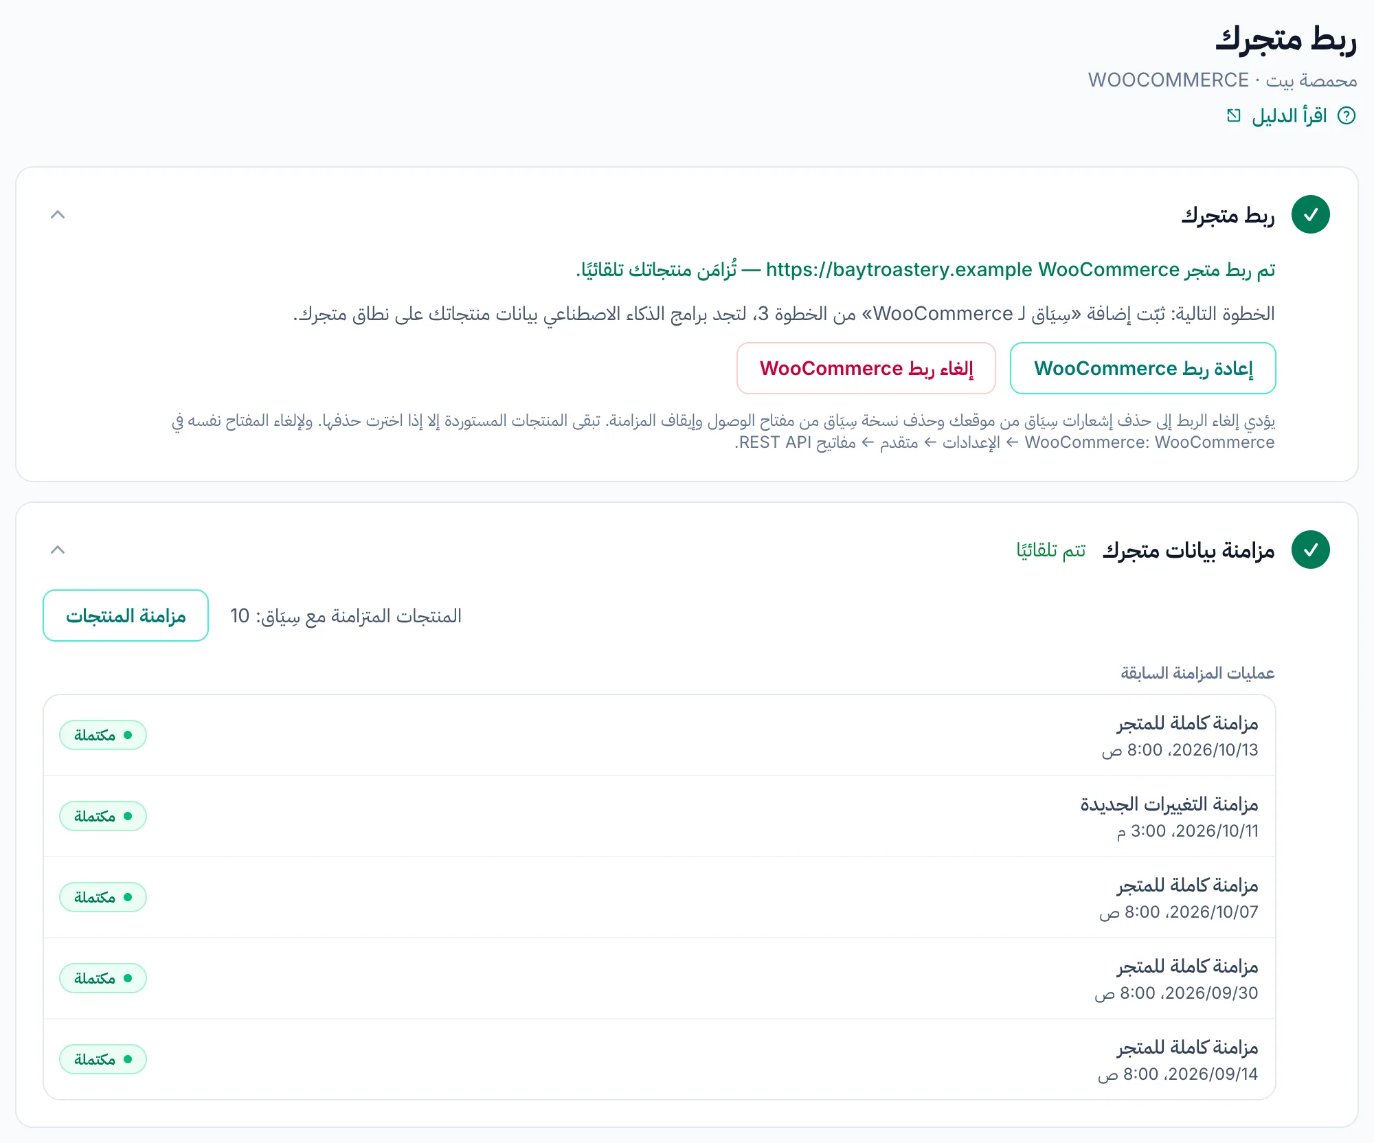This screenshot has height=1143, width=1374.
Task: Click the green checkmark icon of مزامنة بيانات متجرك section
Action: pyautogui.click(x=1311, y=550)
